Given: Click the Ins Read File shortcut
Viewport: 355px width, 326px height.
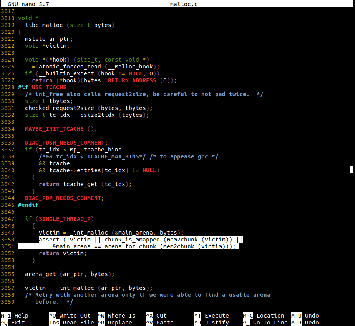Looking at the screenshot, I should pyautogui.click(x=71, y=323).
